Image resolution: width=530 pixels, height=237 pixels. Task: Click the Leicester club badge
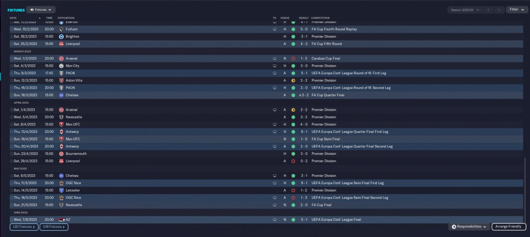[61, 190]
